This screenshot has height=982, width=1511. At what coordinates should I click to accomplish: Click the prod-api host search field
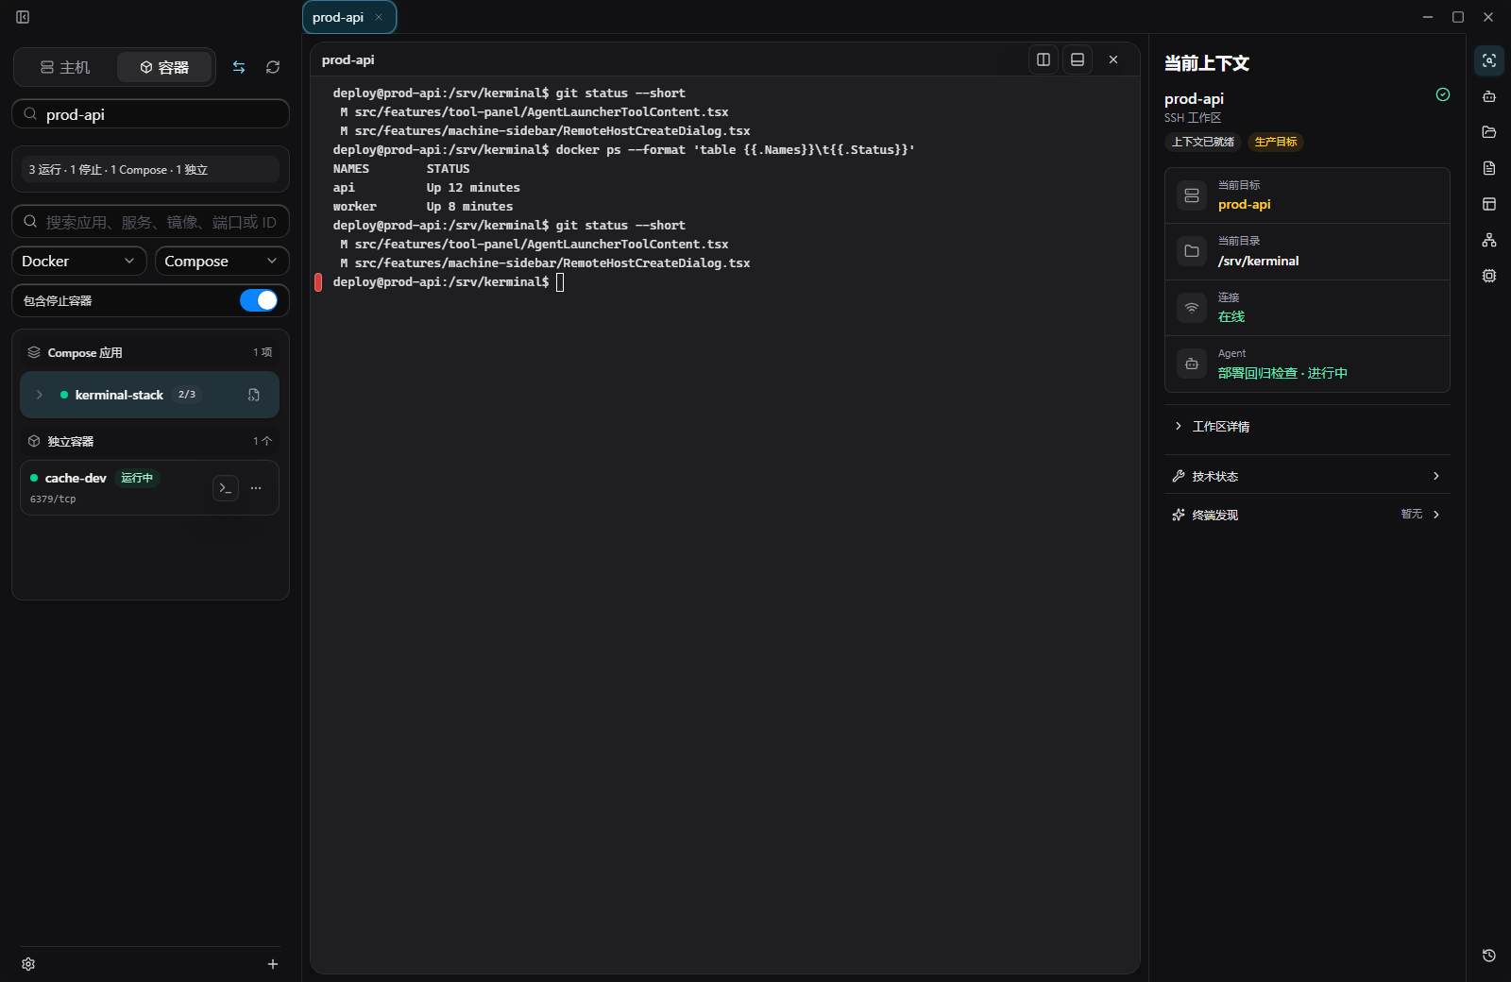coord(150,114)
